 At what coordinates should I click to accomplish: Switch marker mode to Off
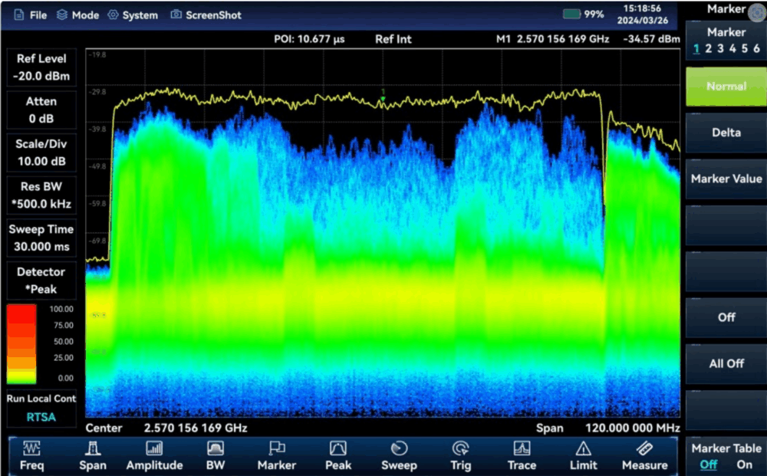[726, 317]
